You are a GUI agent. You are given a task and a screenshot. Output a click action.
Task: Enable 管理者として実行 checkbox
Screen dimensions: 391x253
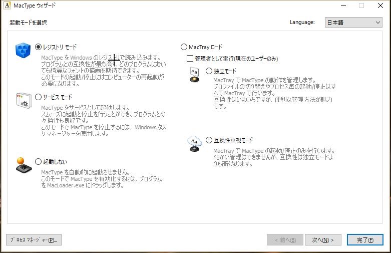point(190,59)
